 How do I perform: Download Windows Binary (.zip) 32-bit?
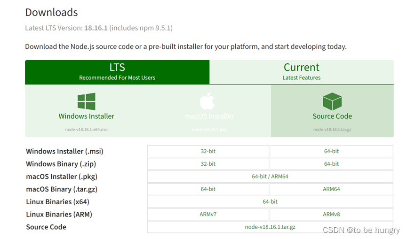coord(208,164)
